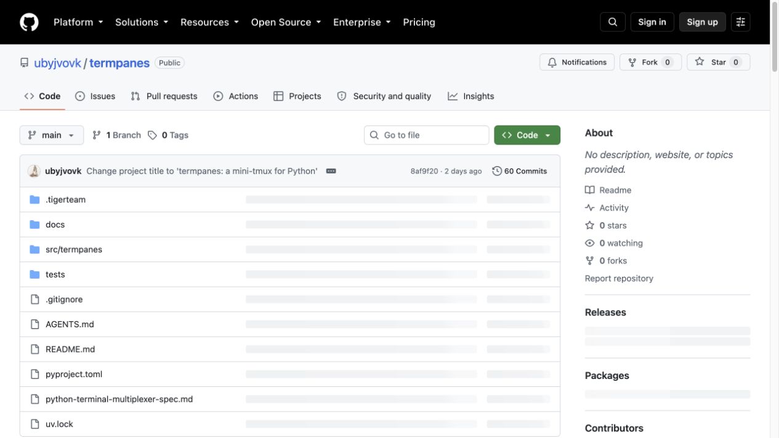Image resolution: width=779 pixels, height=438 pixels.
Task: Open the uv.lock file name
Action: point(59,424)
